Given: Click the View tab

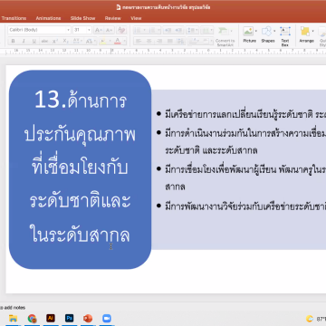Looking at the screenshot, I should tap(136, 18).
